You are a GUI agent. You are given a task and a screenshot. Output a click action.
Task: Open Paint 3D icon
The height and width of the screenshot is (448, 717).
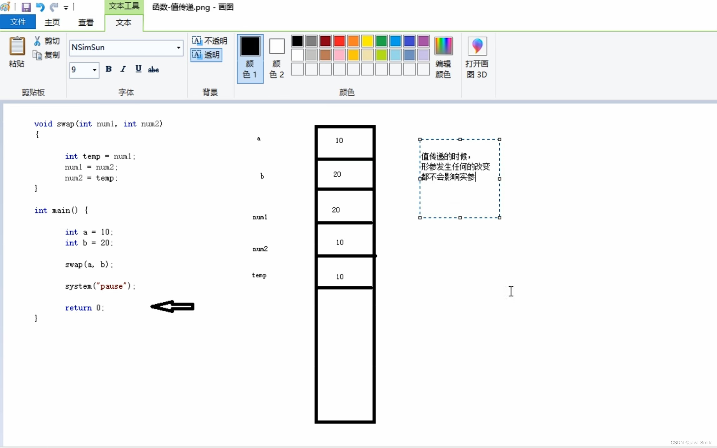[x=477, y=46]
